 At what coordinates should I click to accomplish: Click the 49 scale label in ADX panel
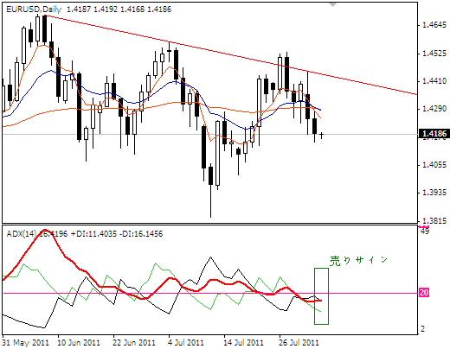point(425,231)
